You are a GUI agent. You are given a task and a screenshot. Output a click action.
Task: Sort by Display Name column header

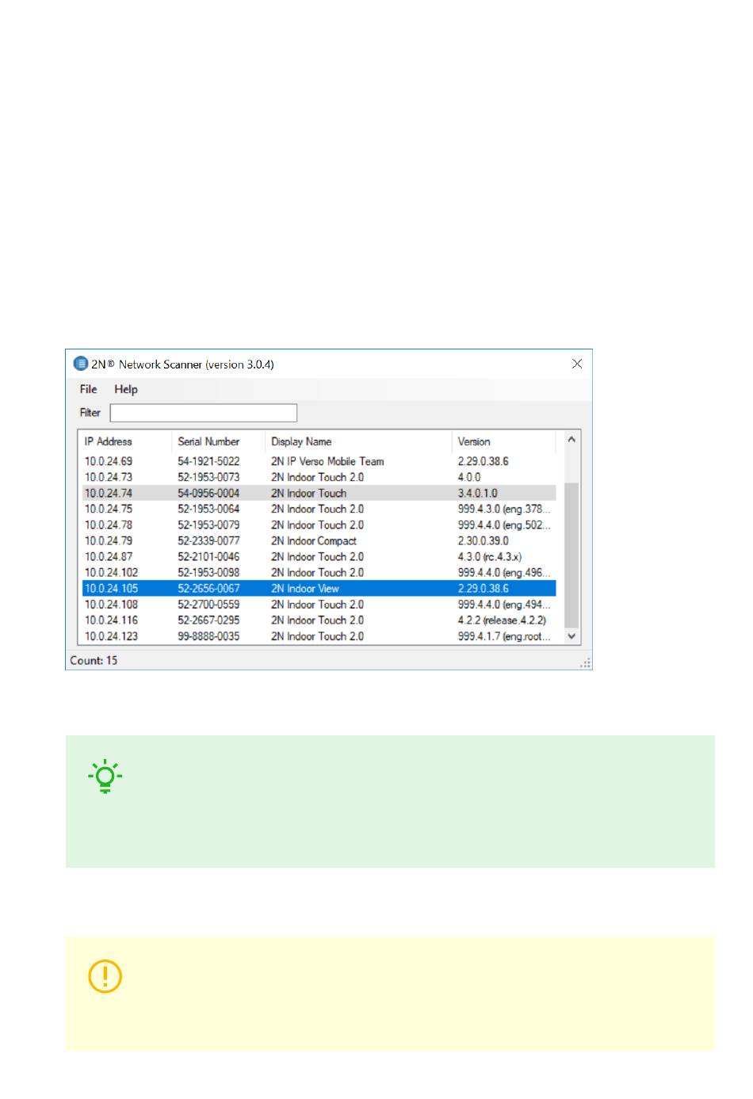(x=358, y=441)
